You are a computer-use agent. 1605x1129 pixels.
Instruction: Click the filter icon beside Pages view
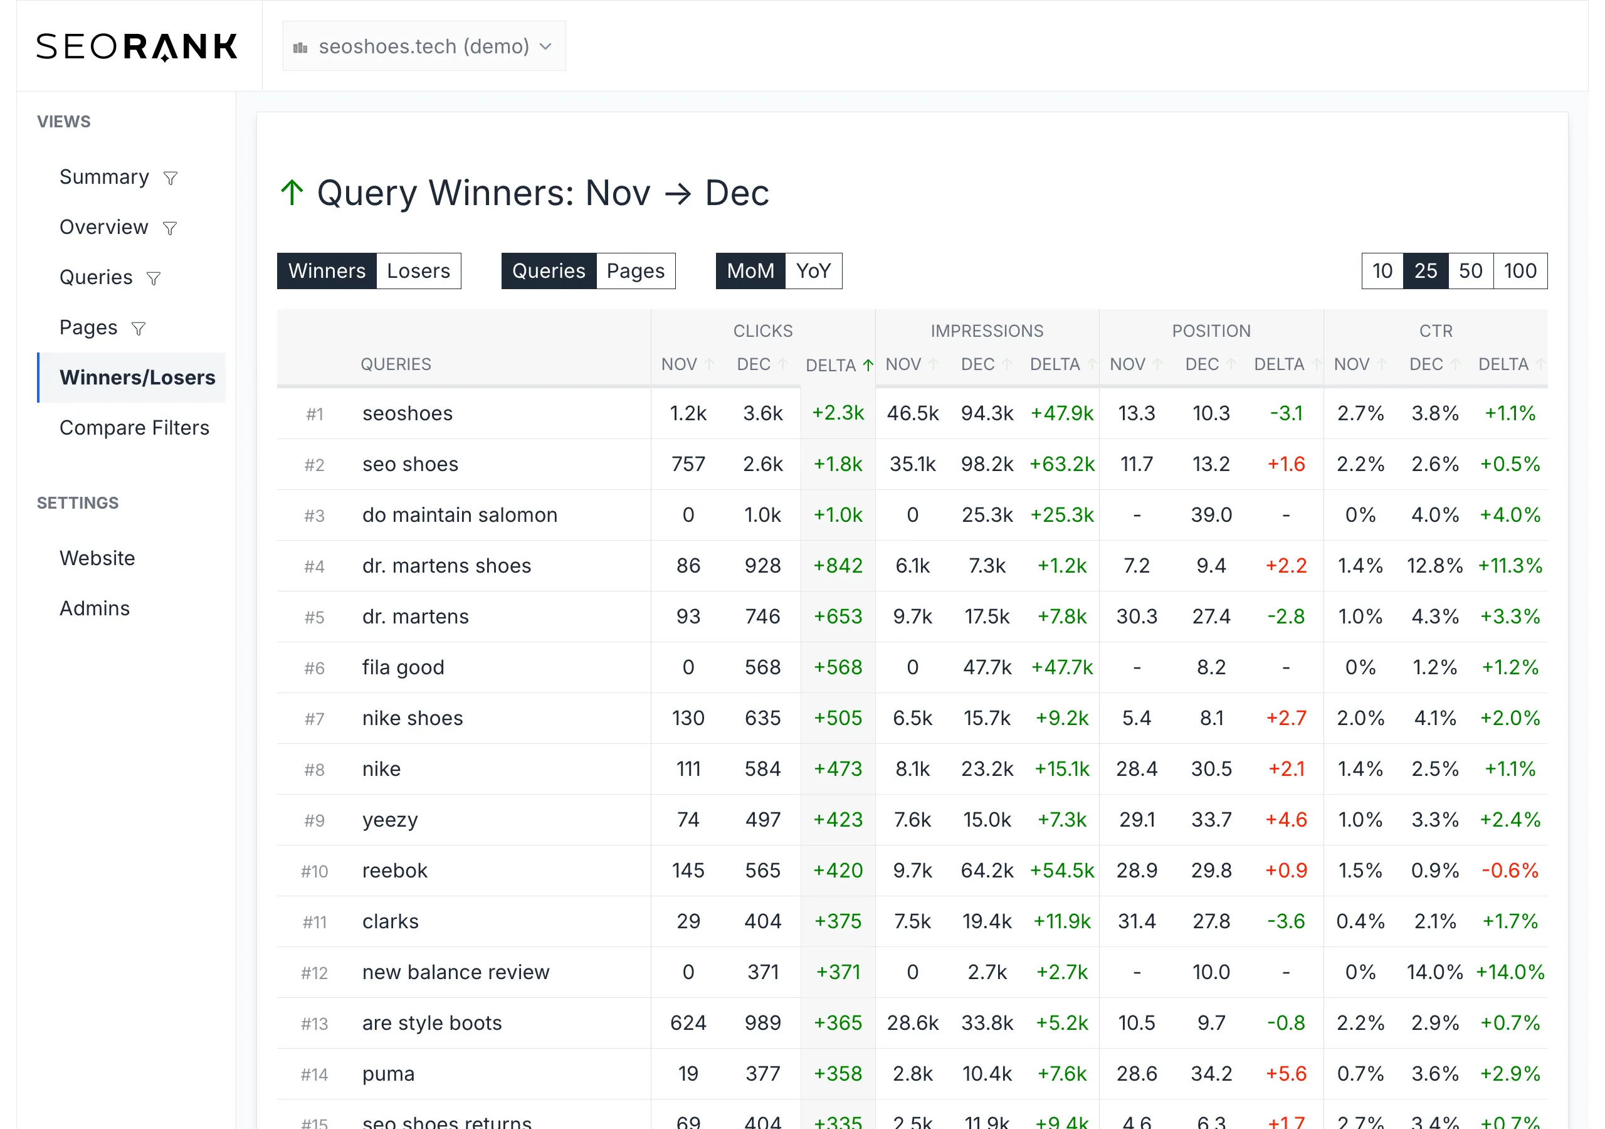(x=139, y=329)
